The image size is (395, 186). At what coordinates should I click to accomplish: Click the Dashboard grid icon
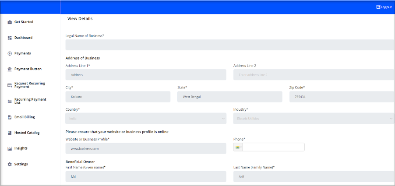pyautogui.click(x=10, y=38)
